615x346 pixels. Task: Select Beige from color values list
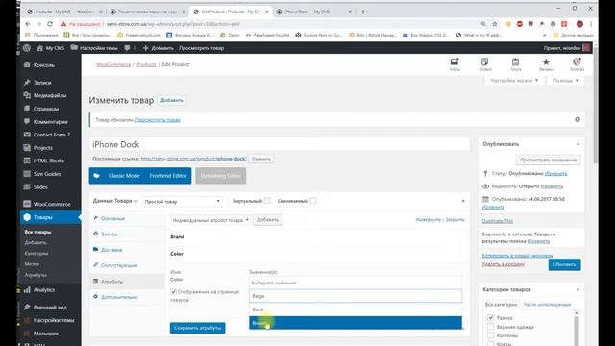(x=356, y=296)
